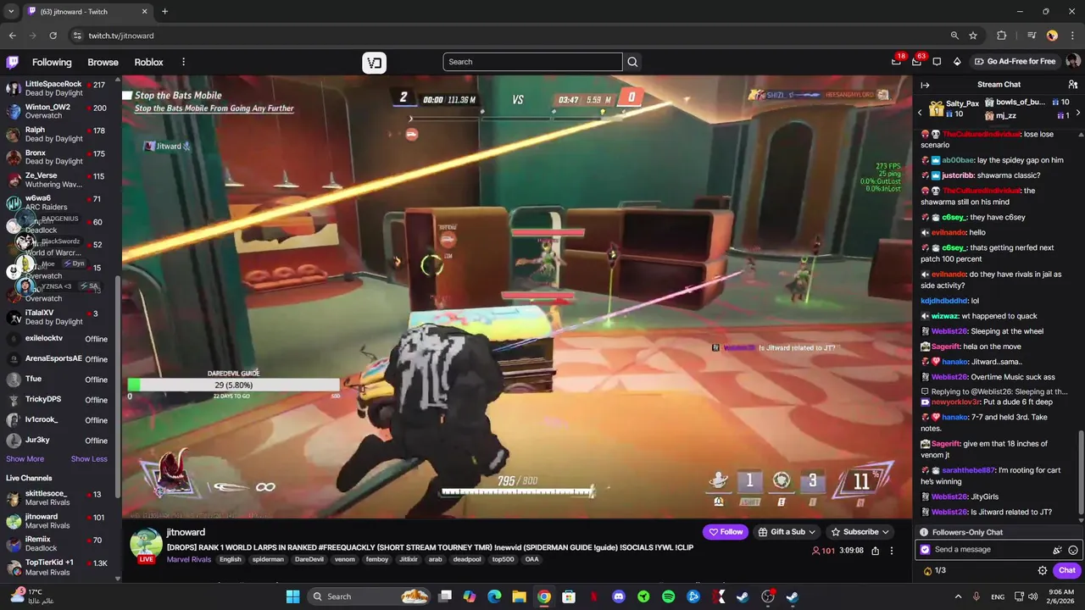Screen dimensions: 1085x610
Task: Open File Explorer from the taskbar
Action: 519,596
